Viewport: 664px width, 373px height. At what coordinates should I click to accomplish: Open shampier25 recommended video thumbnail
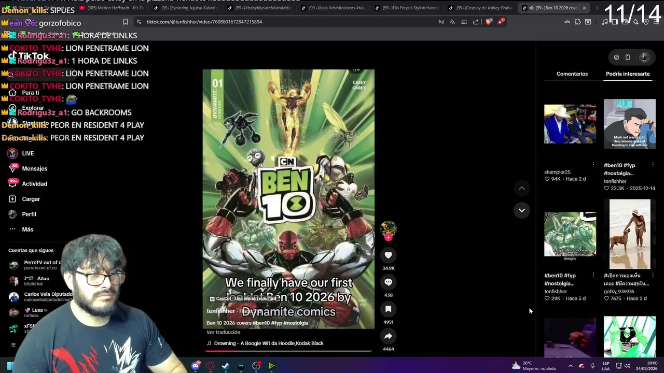(x=570, y=124)
